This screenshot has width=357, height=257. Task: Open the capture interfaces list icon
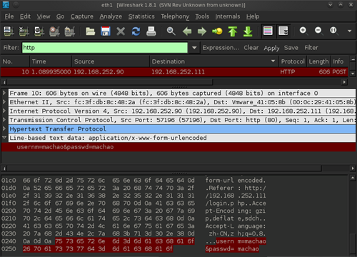(x=9, y=31)
